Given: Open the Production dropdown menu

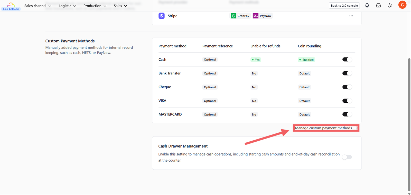Looking at the screenshot, I should click(95, 6).
